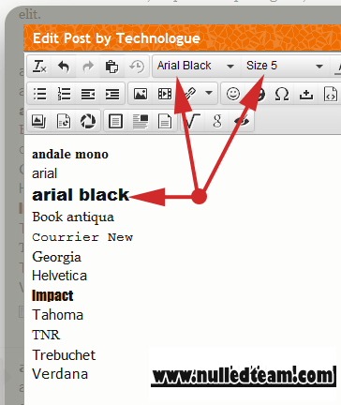The image size is (341, 405).
Task: Click the Remove Formatting icon
Action: [39, 67]
